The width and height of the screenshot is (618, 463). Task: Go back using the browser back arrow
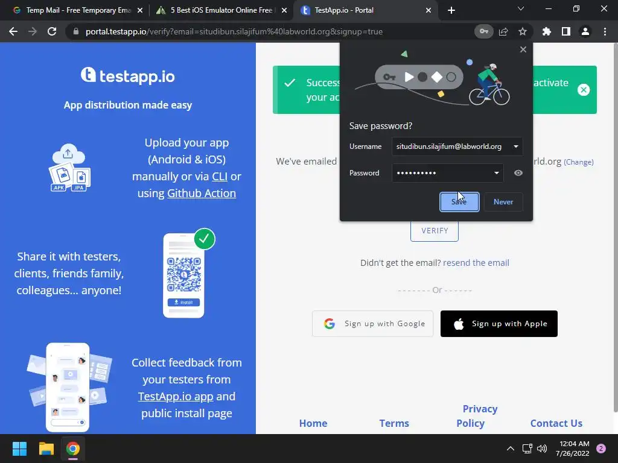point(13,31)
